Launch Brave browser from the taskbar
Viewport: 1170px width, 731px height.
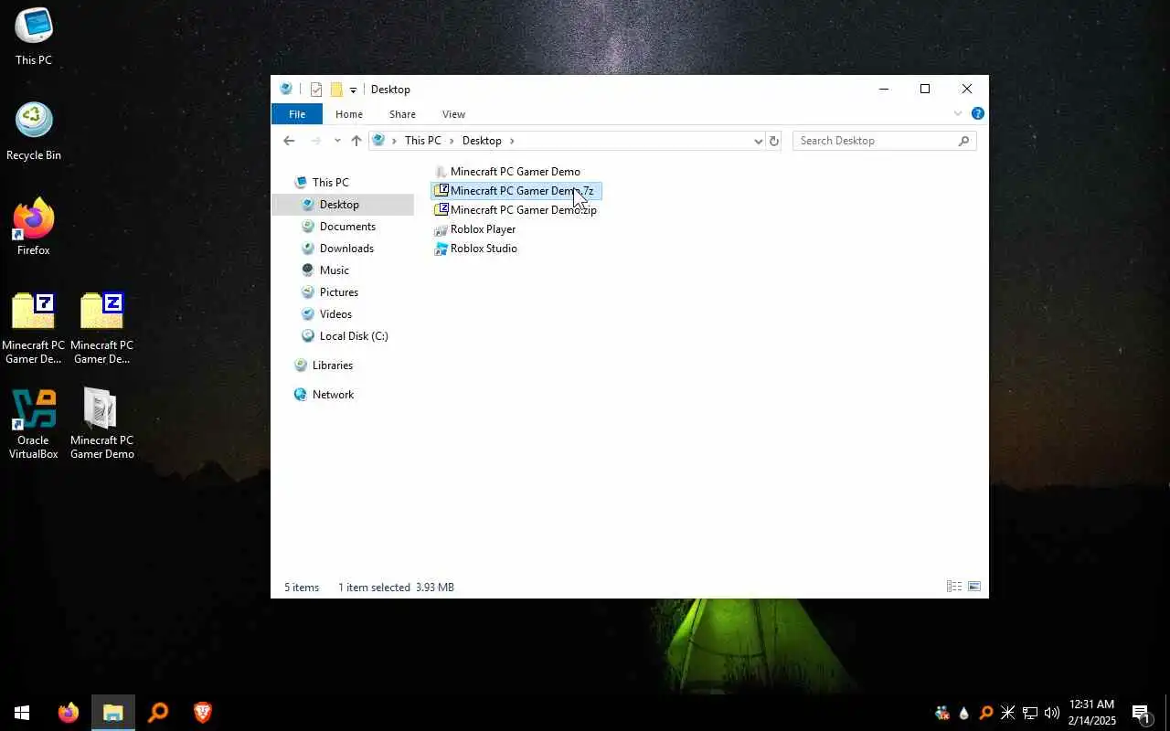click(203, 713)
